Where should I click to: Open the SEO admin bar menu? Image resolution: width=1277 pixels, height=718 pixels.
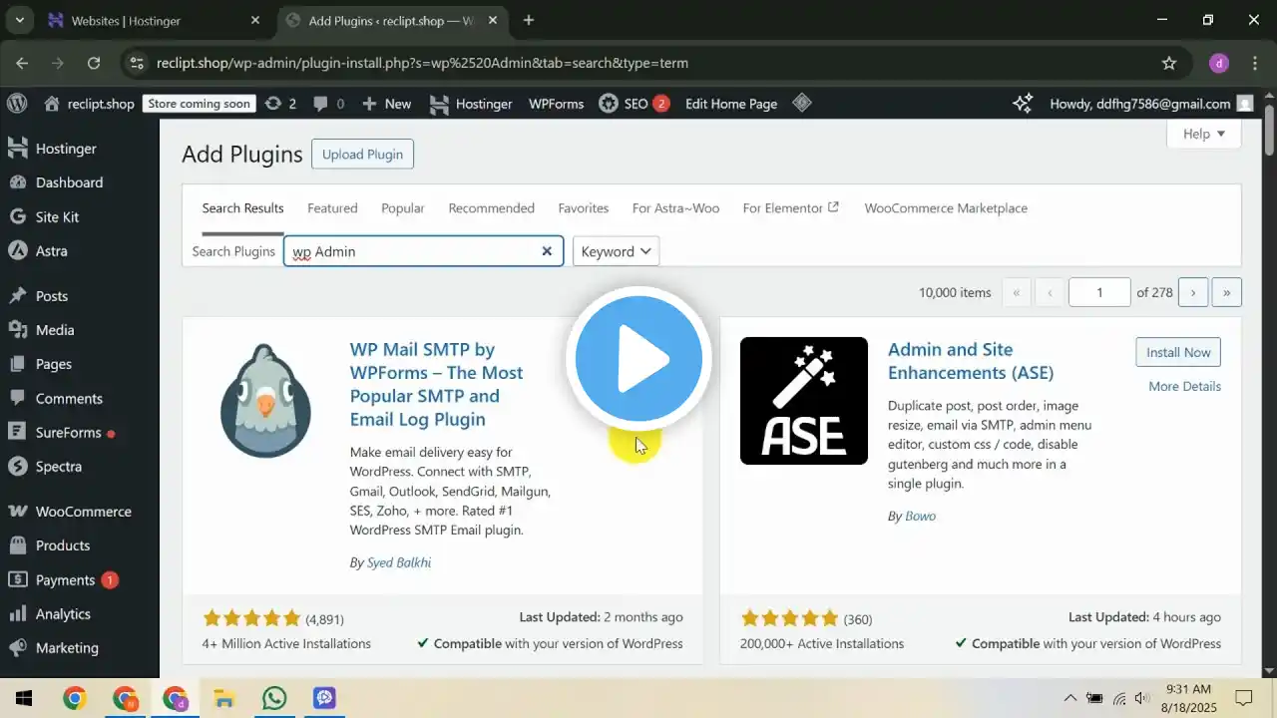click(x=635, y=104)
